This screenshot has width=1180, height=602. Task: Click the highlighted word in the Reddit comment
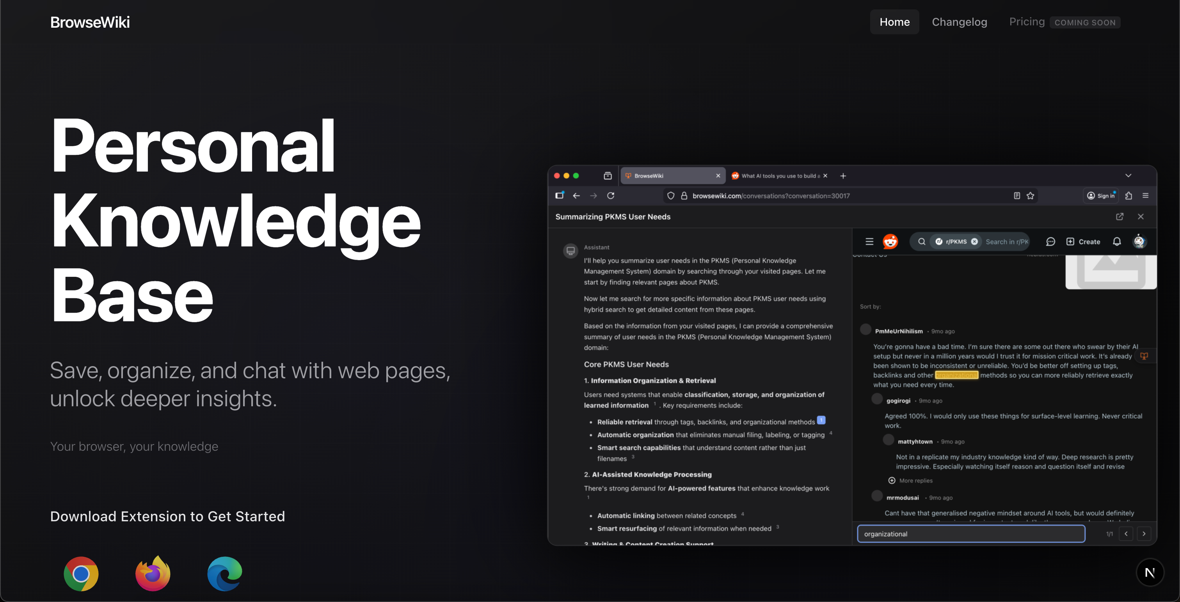[956, 375]
